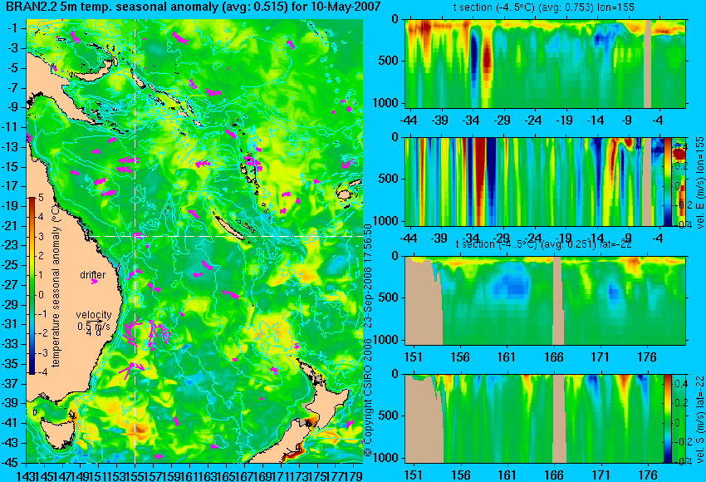
Task: Click the '-45' latitude label on the map axis
Action: point(10,462)
